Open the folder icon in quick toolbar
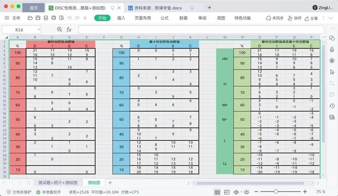The height and width of the screenshot is (196, 338). pyautogui.click(x=30, y=18)
